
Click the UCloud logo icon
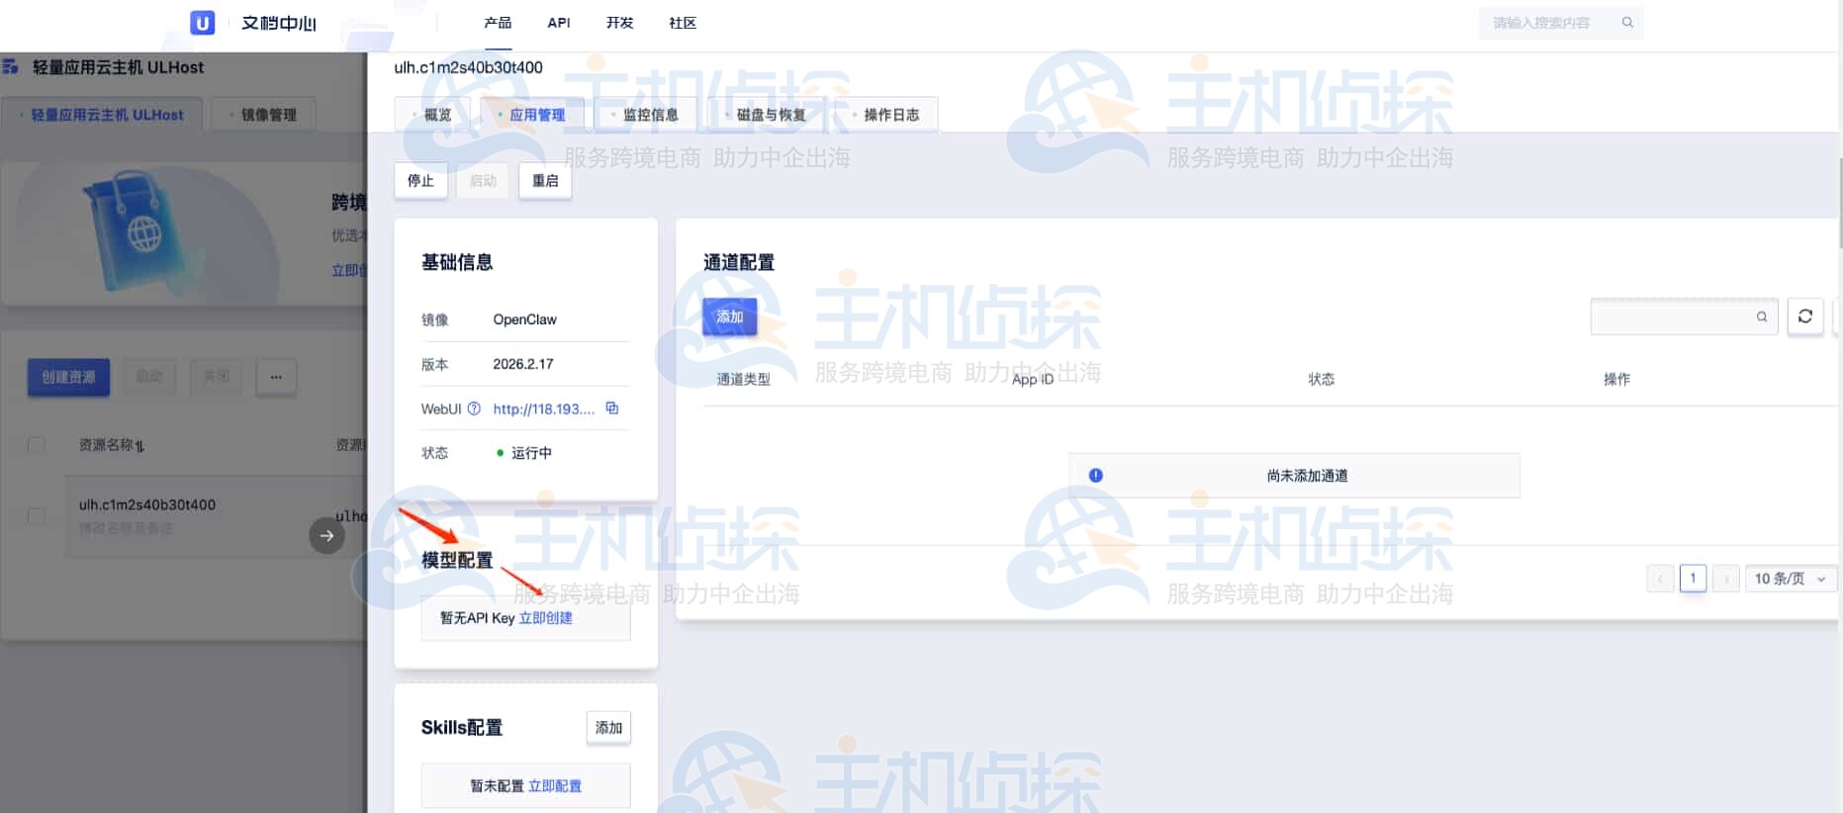click(202, 23)
